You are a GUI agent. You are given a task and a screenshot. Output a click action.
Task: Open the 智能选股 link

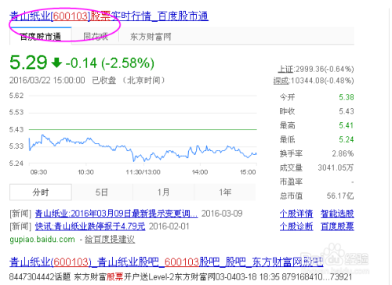(337, 214)
